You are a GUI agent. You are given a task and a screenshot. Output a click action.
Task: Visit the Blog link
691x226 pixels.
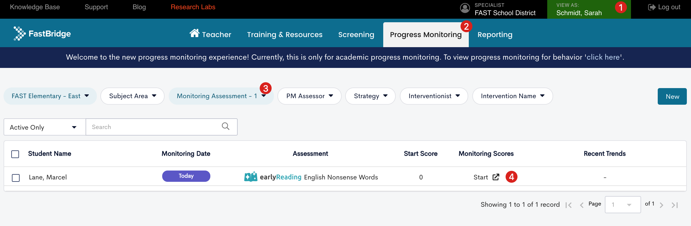click(x=139, y=7)
